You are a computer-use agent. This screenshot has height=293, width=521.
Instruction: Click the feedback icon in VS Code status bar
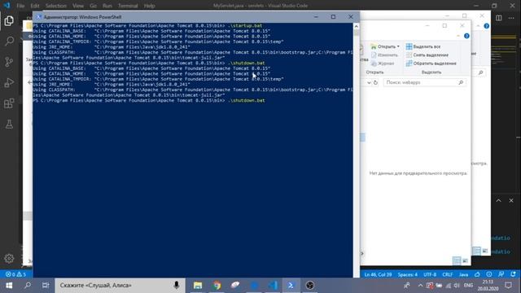[x=501, y=274]
